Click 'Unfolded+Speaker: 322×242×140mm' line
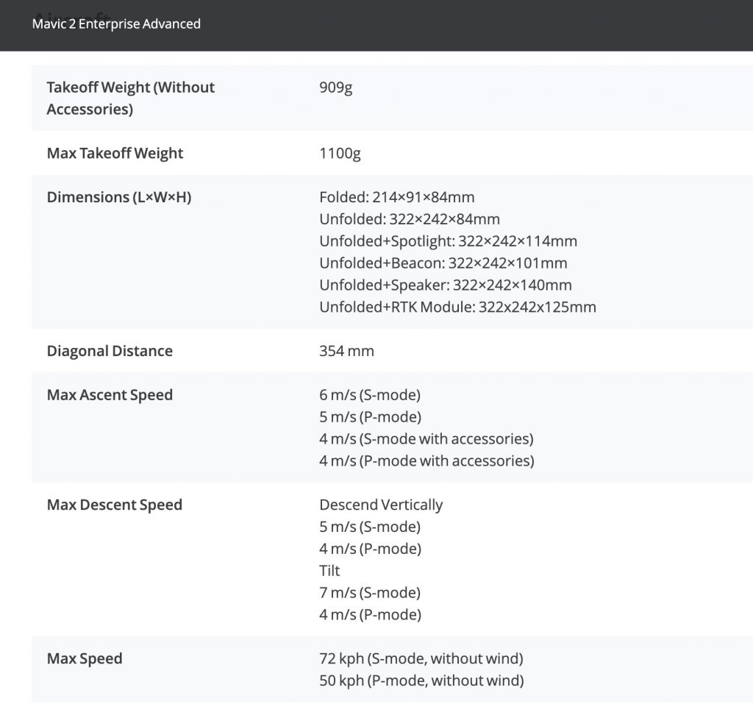This screenshot has width=753, height=704. [x=446, y=285]
